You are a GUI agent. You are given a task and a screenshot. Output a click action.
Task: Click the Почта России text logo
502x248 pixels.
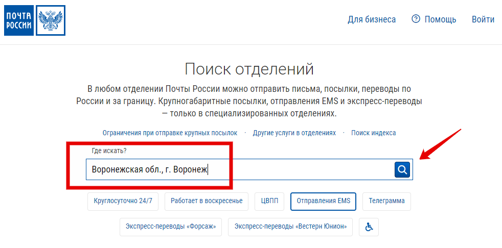point(19,20)
